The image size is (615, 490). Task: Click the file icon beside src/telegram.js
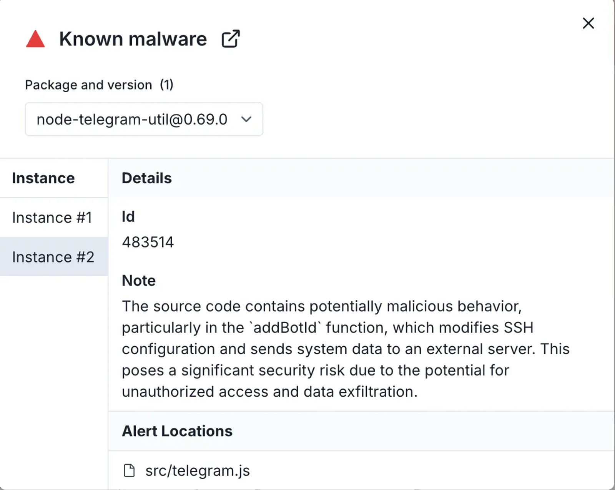tap(129, 470)
